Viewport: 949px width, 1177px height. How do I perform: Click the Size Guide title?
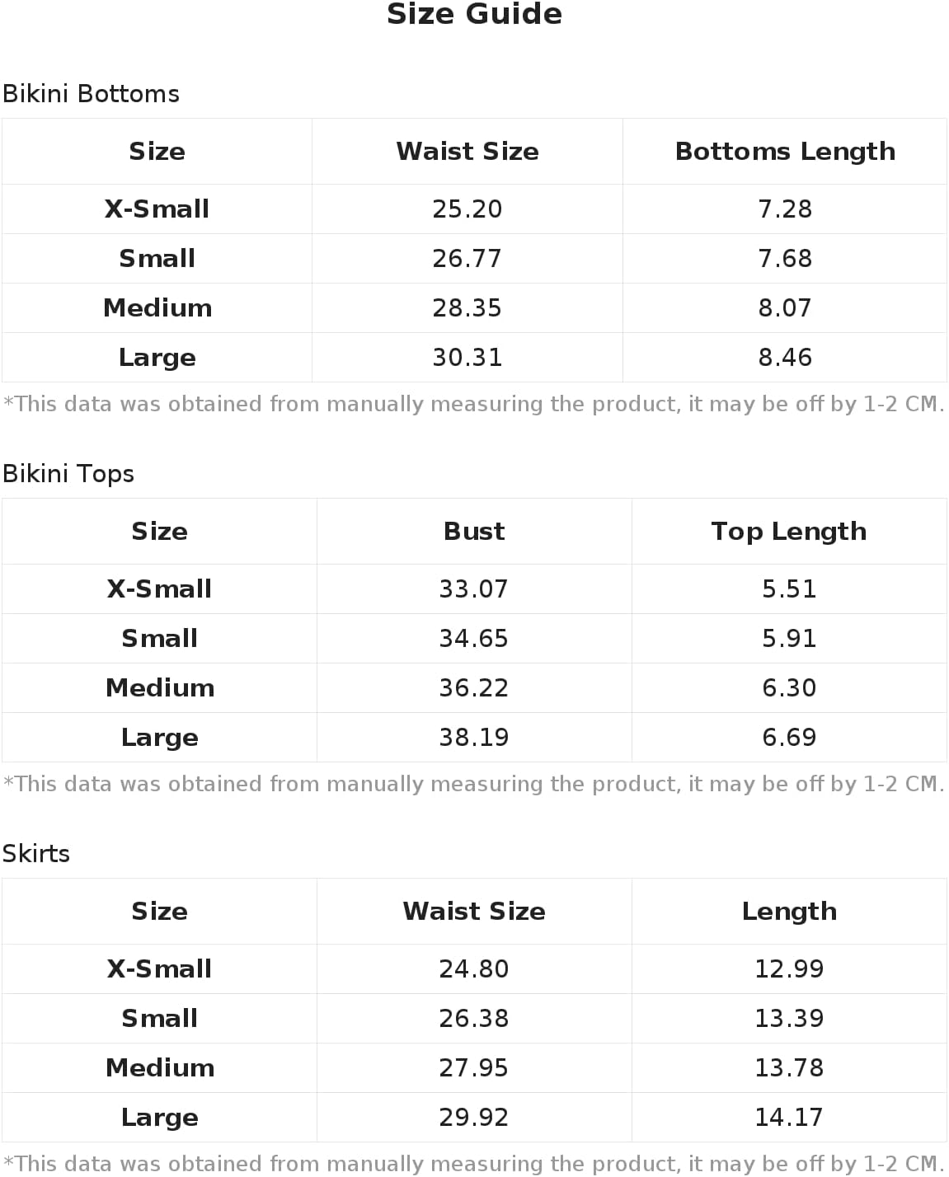474,14
